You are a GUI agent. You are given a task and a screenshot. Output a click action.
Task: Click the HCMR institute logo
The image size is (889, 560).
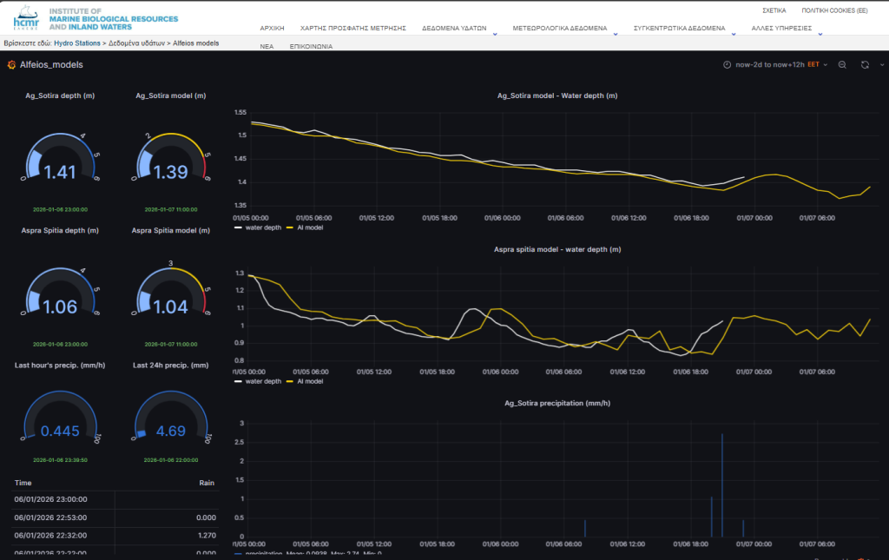point(24,18)
